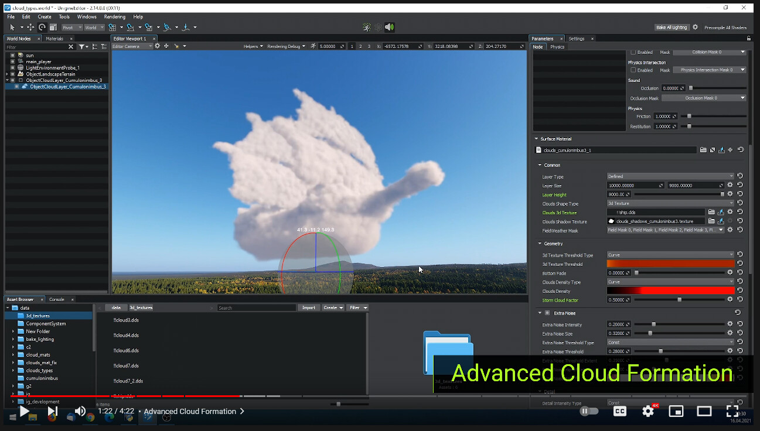Click the Bake All Lighting button
Screen dimensions: 760x431
click(x=672, y=28)
